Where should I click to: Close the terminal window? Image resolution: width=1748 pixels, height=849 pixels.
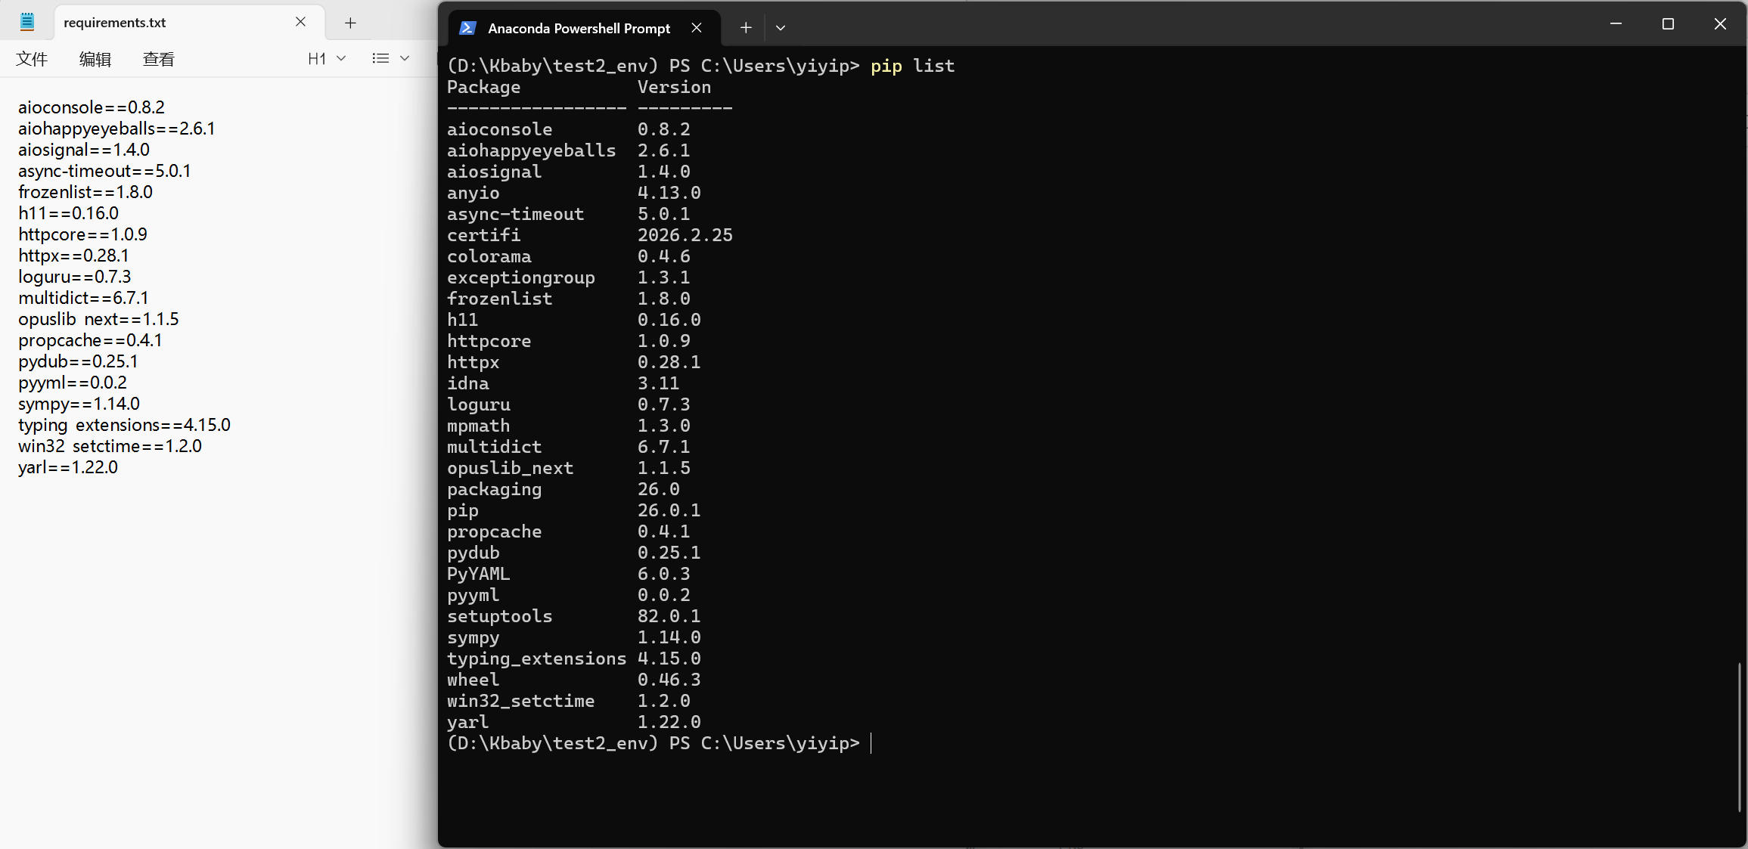point(1720,24)
